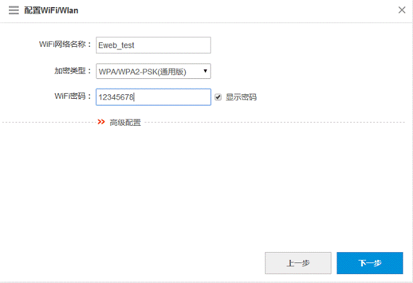Click the WiFi网络名称 label
413x283 pixels.
tap(66, 45)
